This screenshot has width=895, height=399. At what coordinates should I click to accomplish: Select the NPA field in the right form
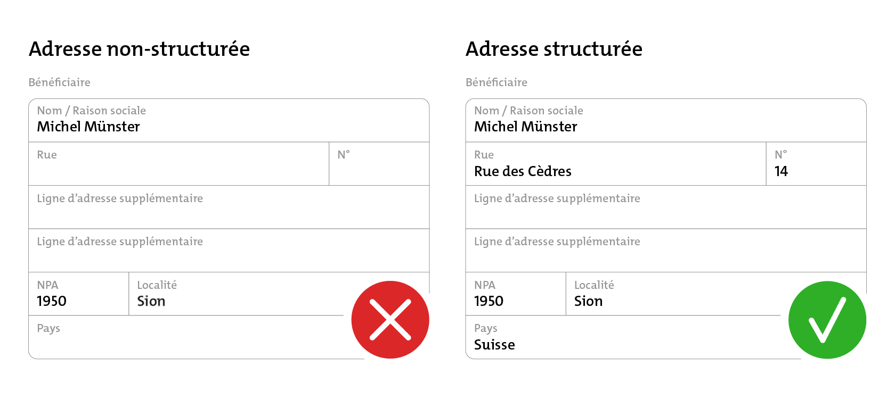point(516,294)
